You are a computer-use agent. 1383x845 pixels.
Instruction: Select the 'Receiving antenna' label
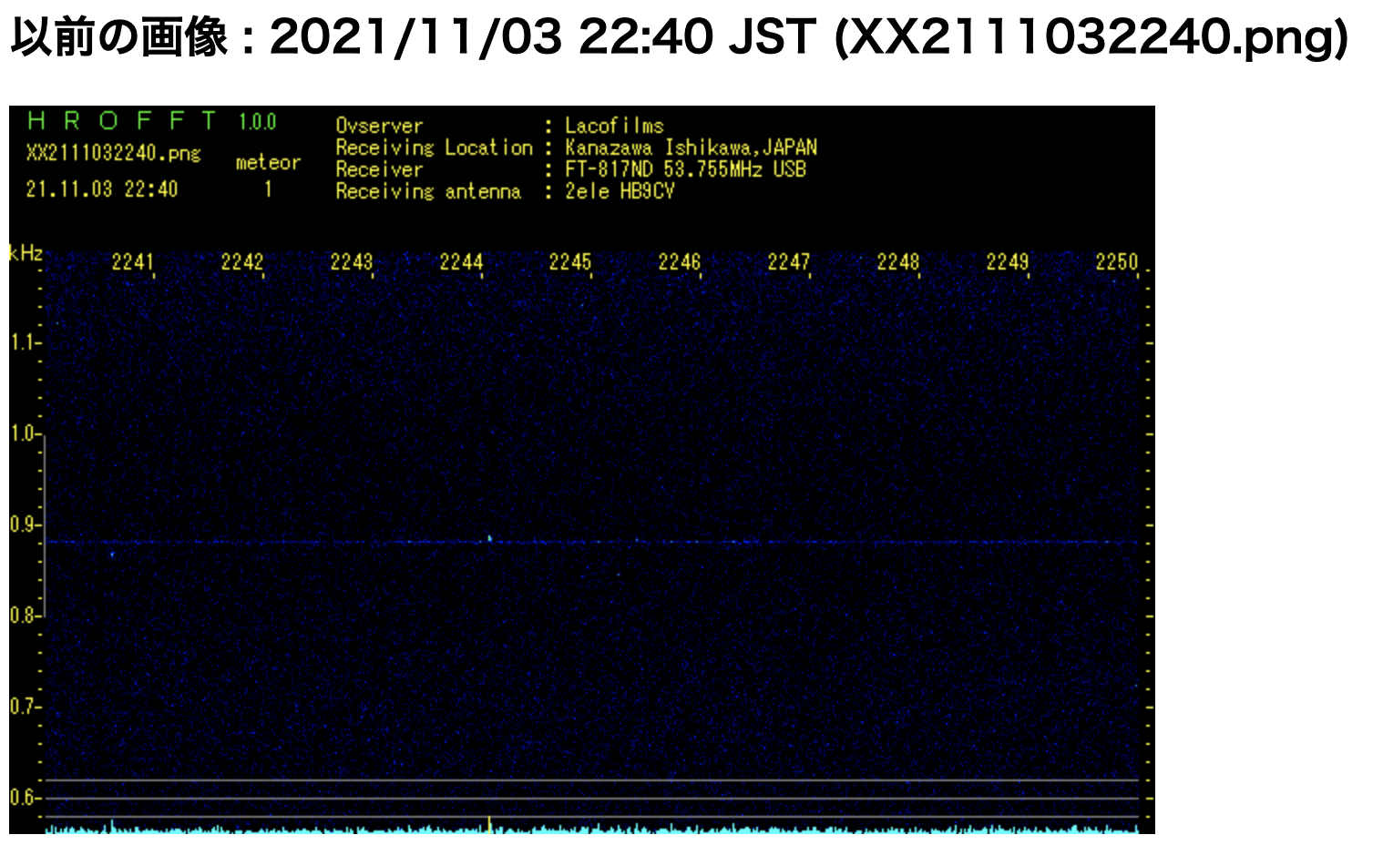tap(428, 191)
